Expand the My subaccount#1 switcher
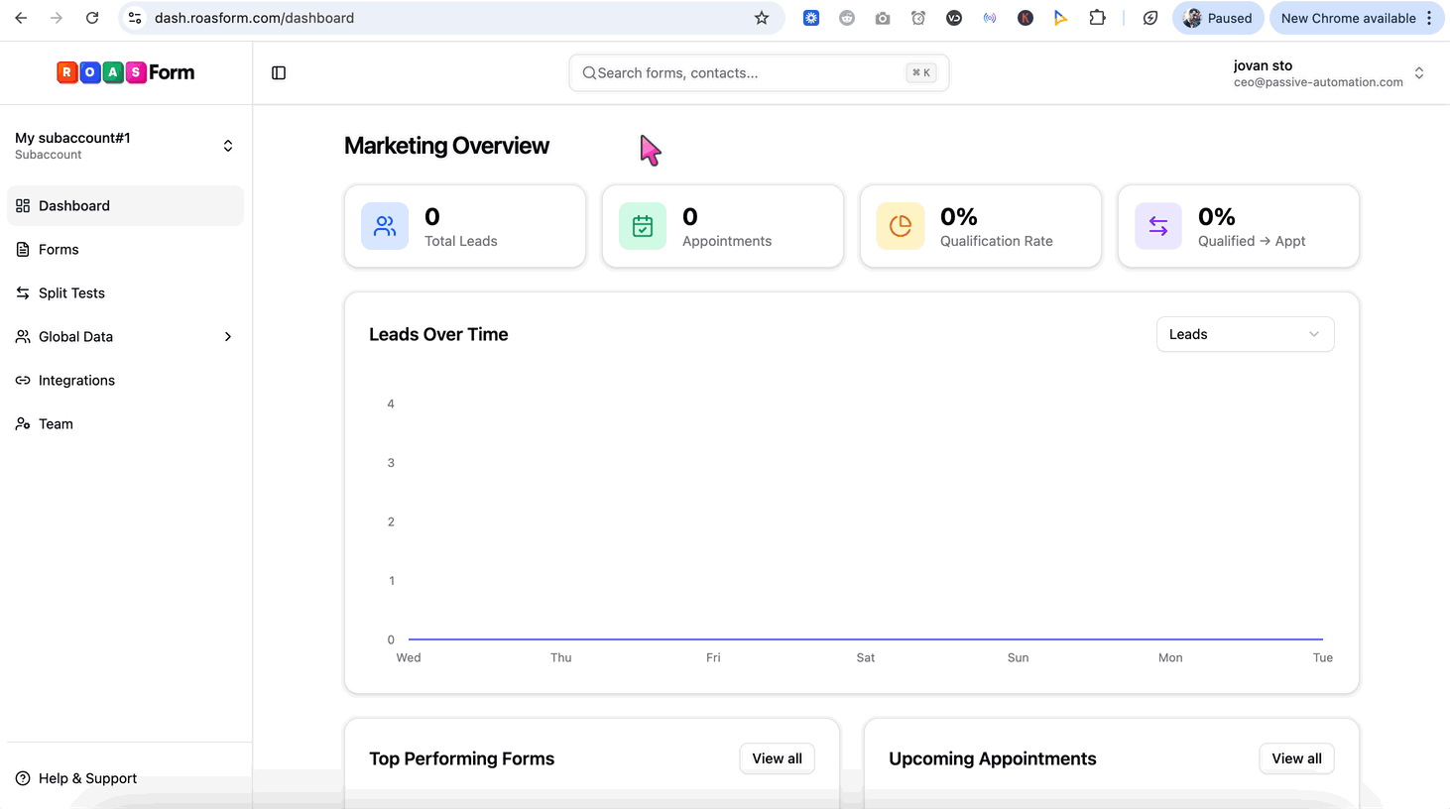 coord(125,146)
